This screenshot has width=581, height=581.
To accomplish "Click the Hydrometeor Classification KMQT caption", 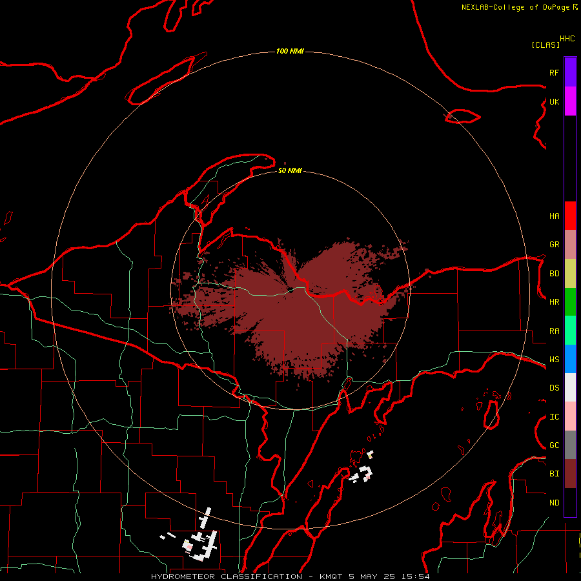I will 290,576.
